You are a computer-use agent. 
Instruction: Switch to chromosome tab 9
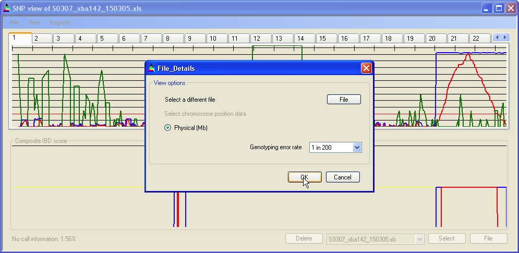pos(195,39)
